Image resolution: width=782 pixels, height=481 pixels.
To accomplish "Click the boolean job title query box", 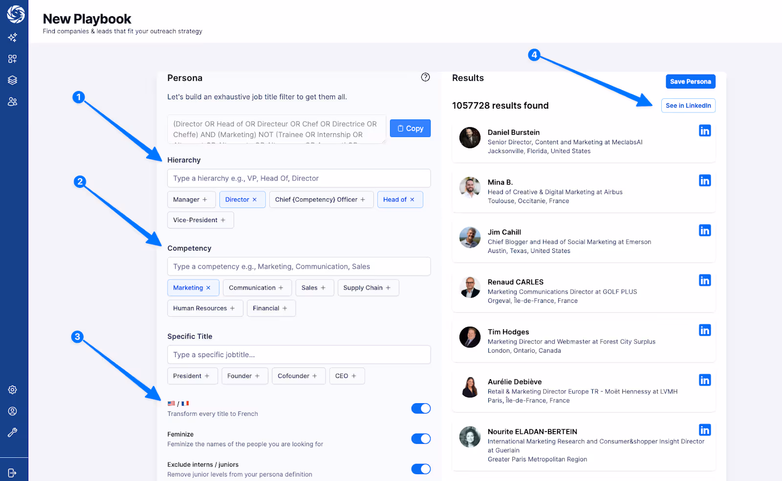I will 277,129.
